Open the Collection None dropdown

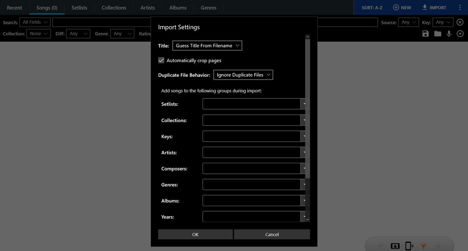(x=38, y=34)
